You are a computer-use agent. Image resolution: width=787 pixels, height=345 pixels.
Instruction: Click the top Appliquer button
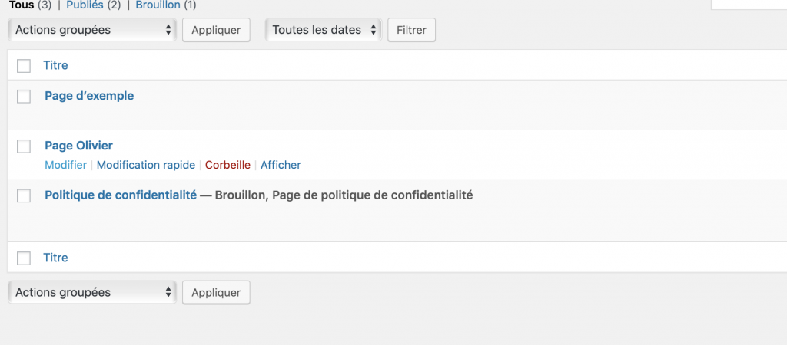216,30
